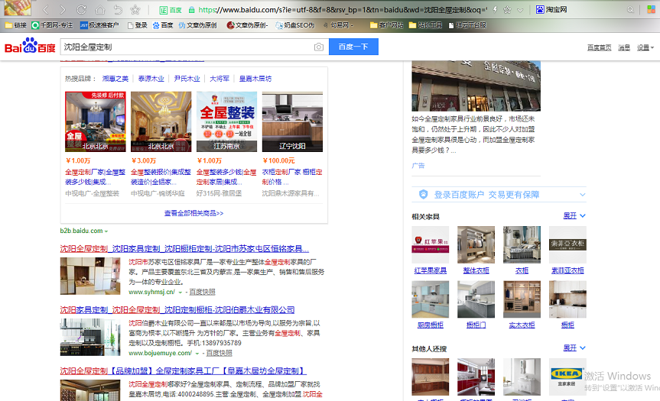Open result 沈阳家具定制_沈阳全屋定制 伯爵木业 link
660x401 pixels.
[177, 310]
